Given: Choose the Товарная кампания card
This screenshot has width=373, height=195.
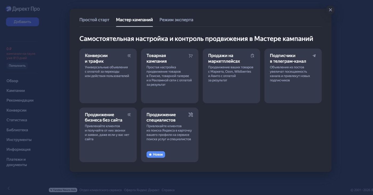Looking at the screenshot, I should 170,76.
